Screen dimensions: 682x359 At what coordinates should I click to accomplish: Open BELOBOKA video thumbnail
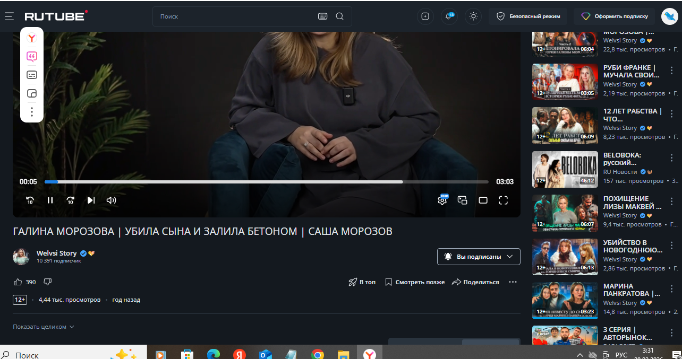(x=565, y=169)
